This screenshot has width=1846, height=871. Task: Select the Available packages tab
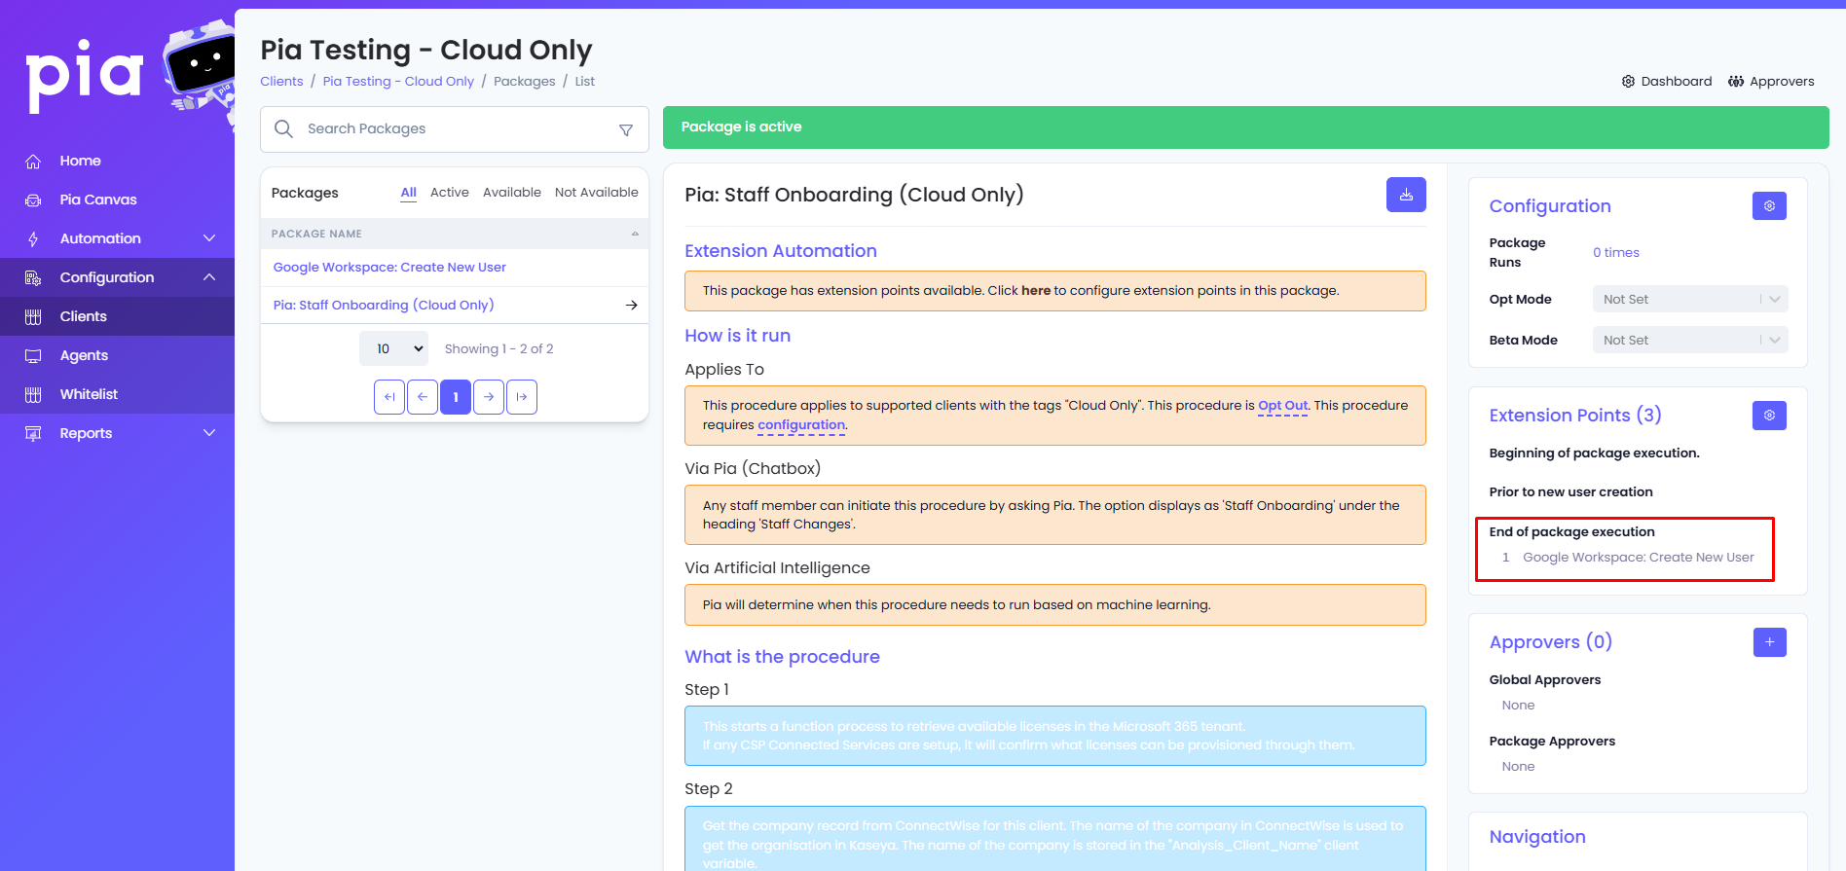(x=512, y=193)
